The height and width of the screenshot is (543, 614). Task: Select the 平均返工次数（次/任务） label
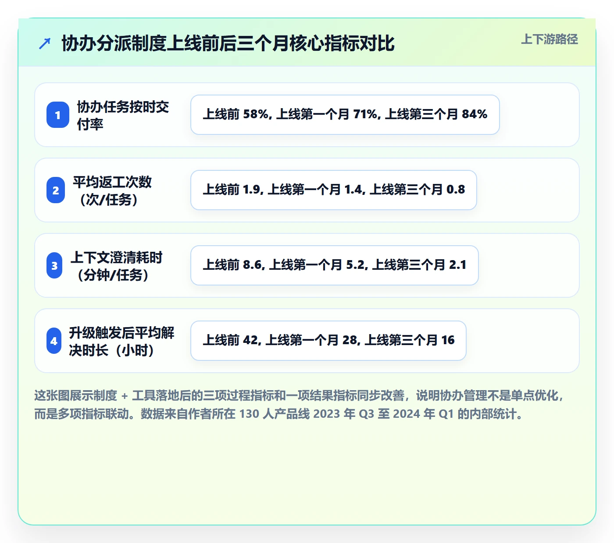pos(112,190)
